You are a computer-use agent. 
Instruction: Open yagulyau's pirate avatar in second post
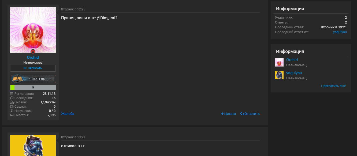point(33,146)
